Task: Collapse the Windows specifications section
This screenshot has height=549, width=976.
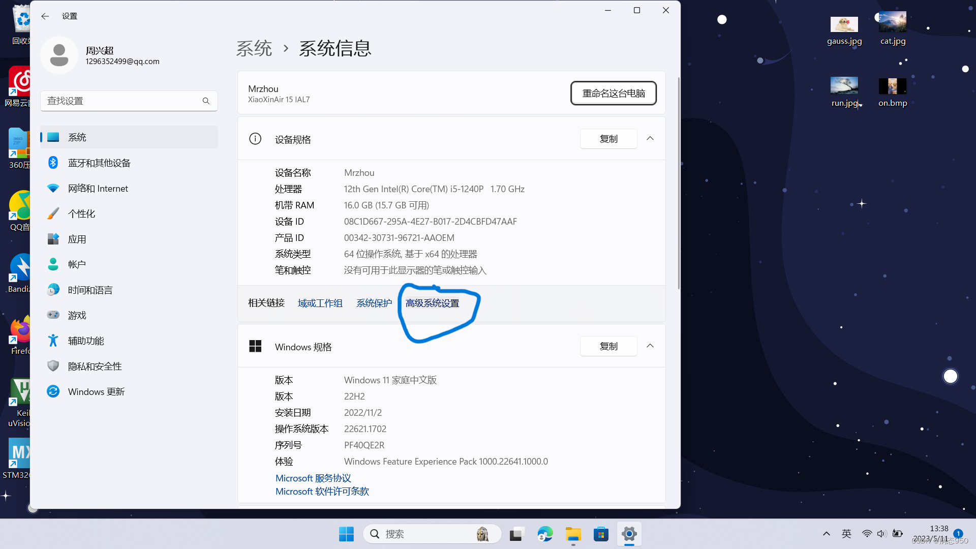Action: (x=650, y=346)
